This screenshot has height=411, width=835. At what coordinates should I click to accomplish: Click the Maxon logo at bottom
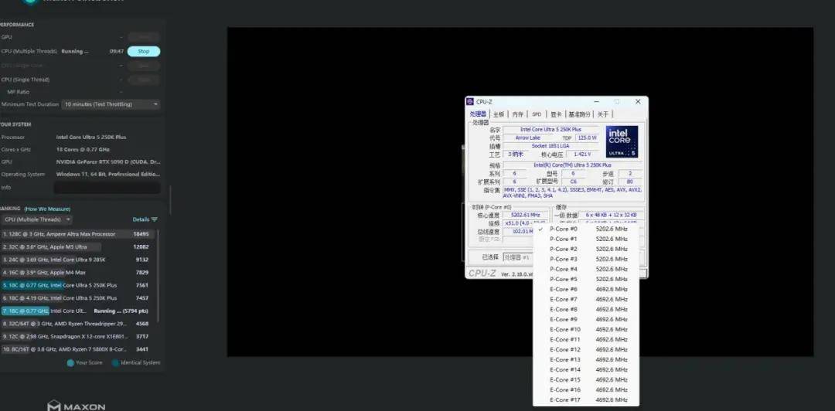76,406
